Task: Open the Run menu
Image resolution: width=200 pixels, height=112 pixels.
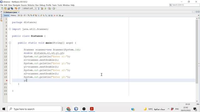Action: click(37, 5)
